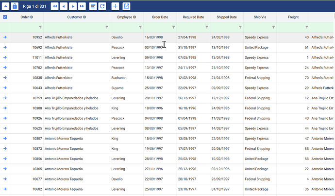This screenshot has height=196, width=335.
Task: Open the Order Date filter dropdown
Action: (x=174, y=27)
